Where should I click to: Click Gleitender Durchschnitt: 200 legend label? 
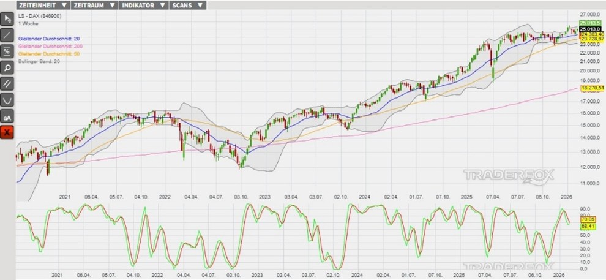pos(50,47)
